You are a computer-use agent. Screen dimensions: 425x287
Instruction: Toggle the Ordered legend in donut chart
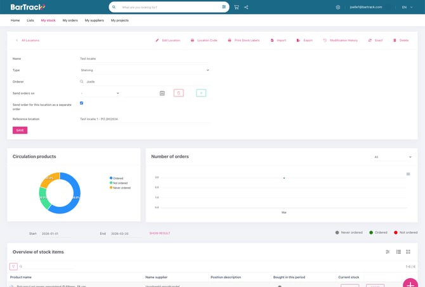pos(117,178)
